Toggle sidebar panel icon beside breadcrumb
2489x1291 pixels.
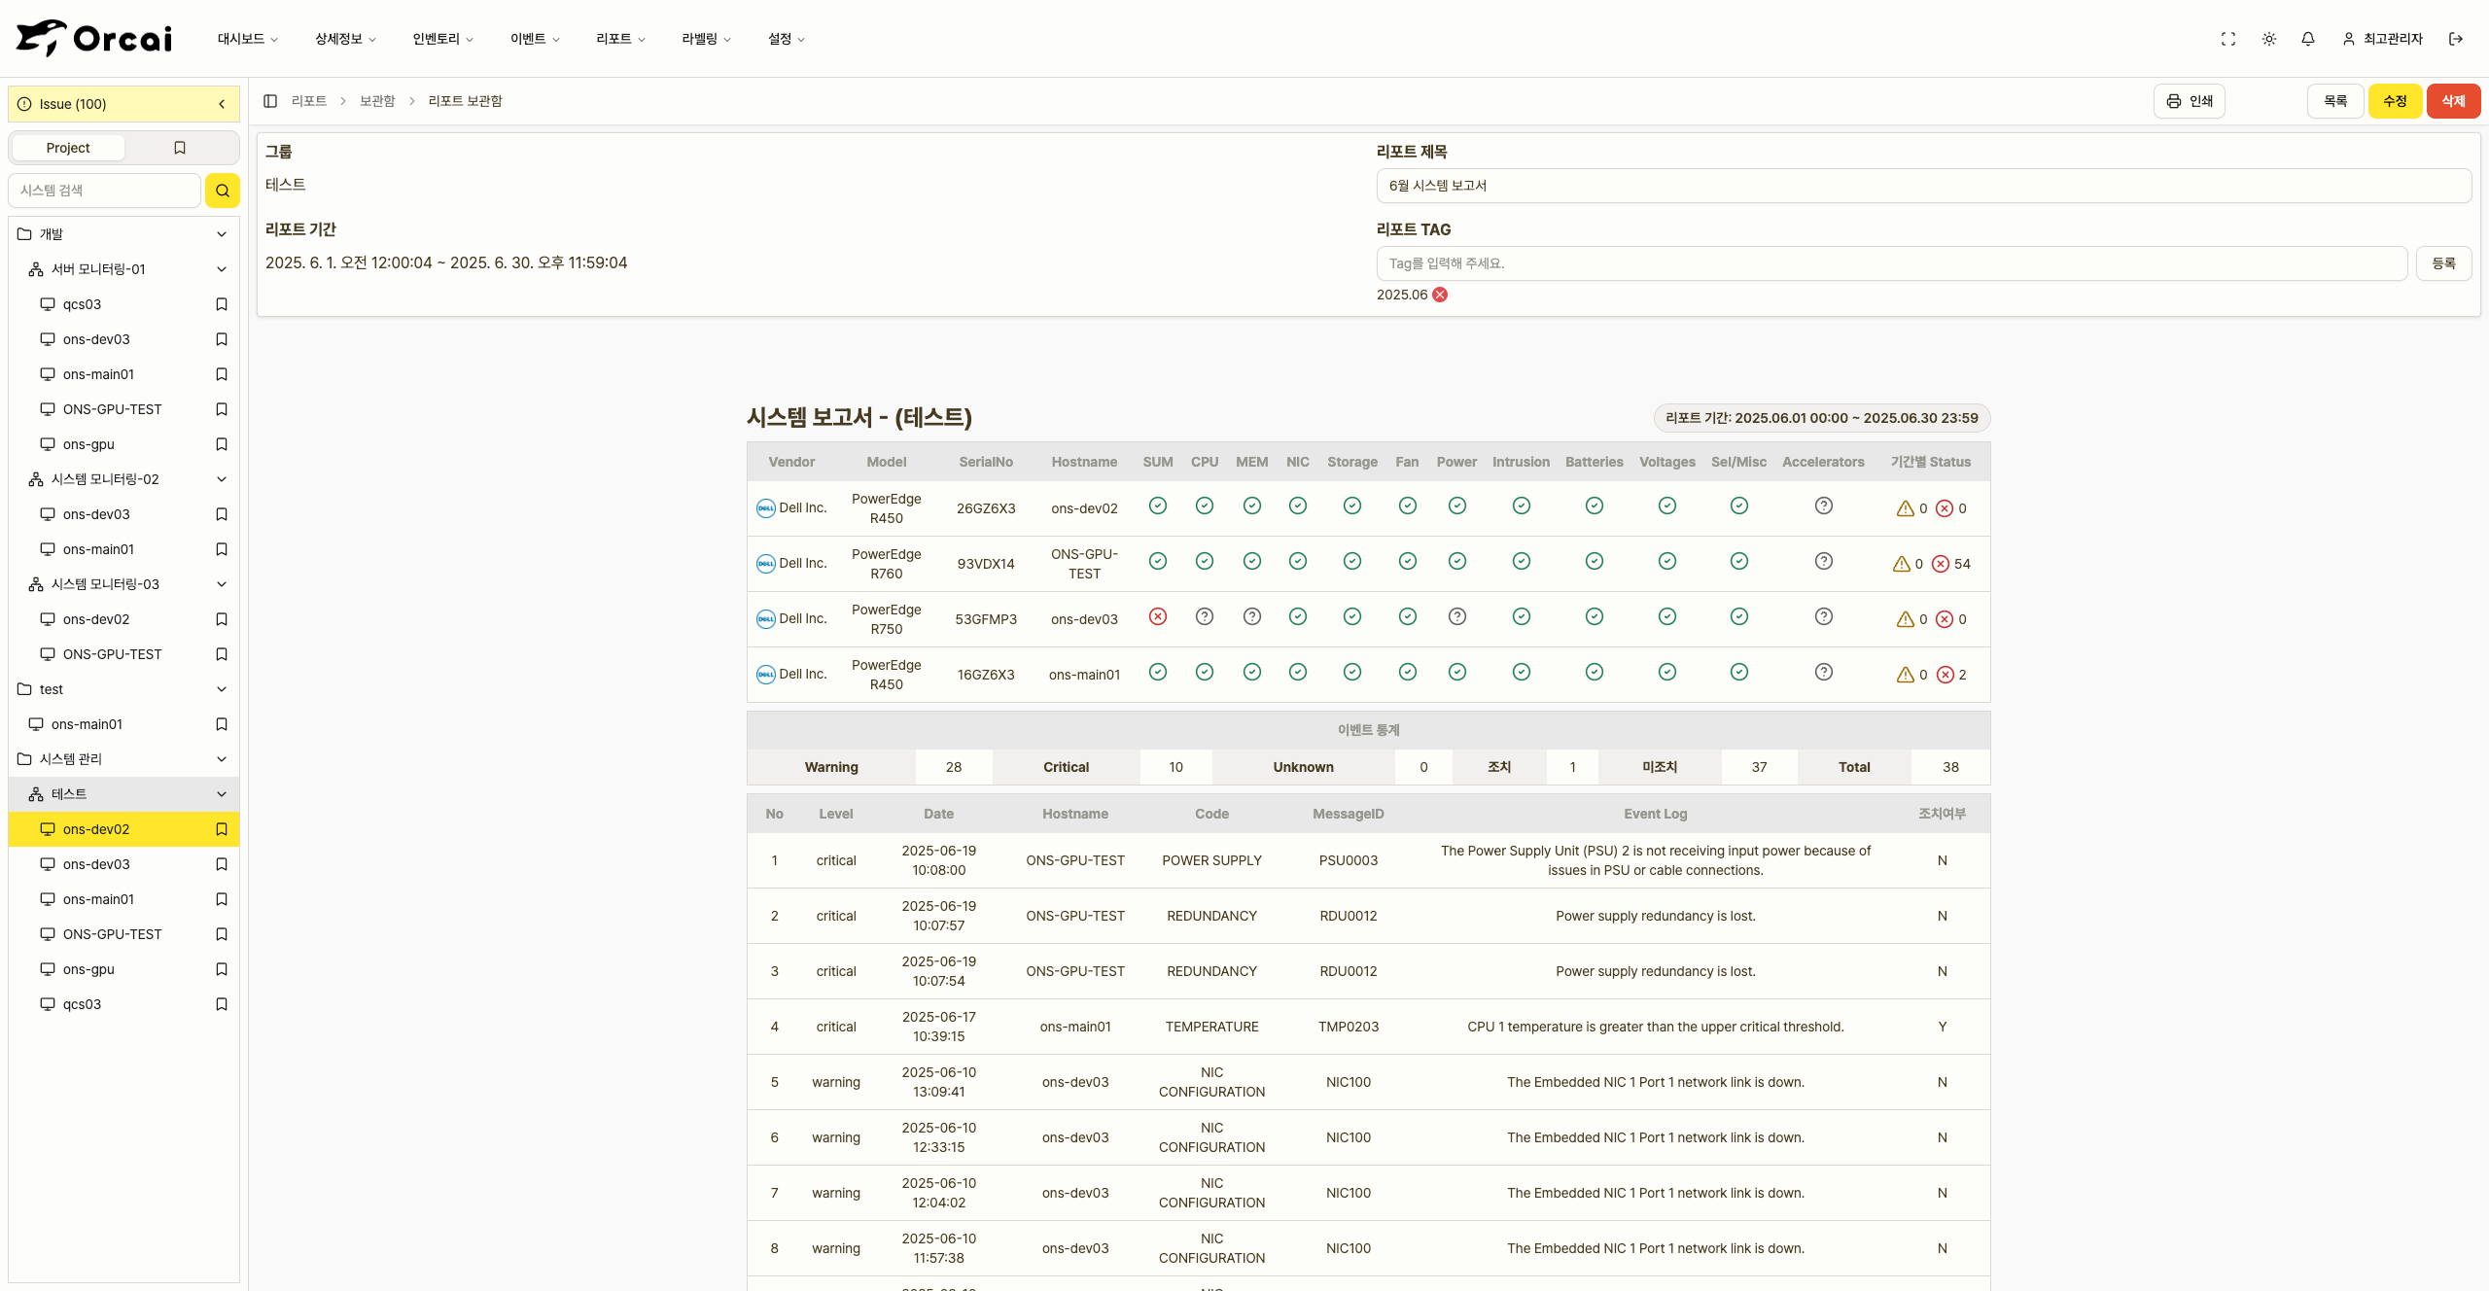coord(270,101)
